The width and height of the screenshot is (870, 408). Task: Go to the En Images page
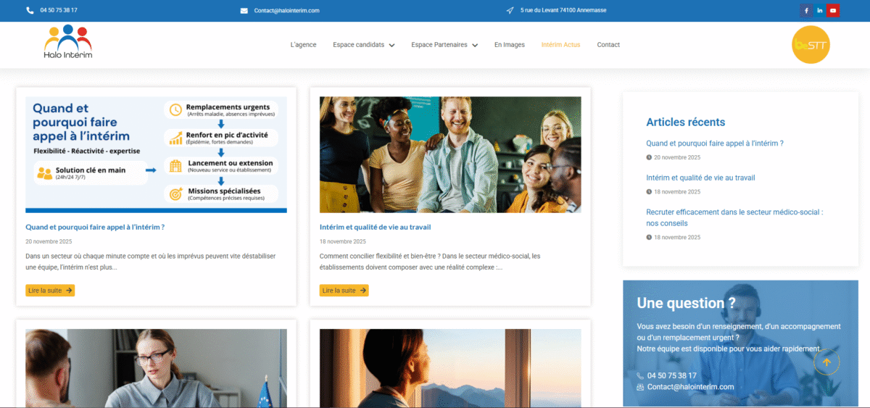click(x=510, y=45)
